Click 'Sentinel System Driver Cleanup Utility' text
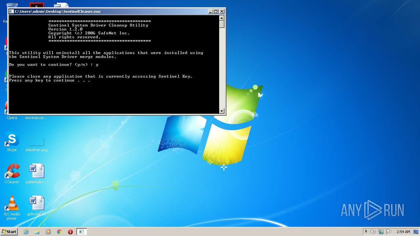Viewport: 420px width, 236px height. pyautogui.click(x=98, y=25)
